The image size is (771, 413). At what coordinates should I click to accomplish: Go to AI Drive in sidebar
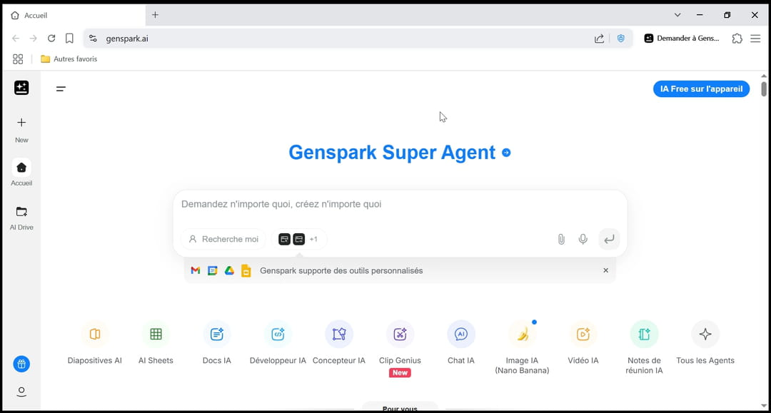[x=21, y=217]
